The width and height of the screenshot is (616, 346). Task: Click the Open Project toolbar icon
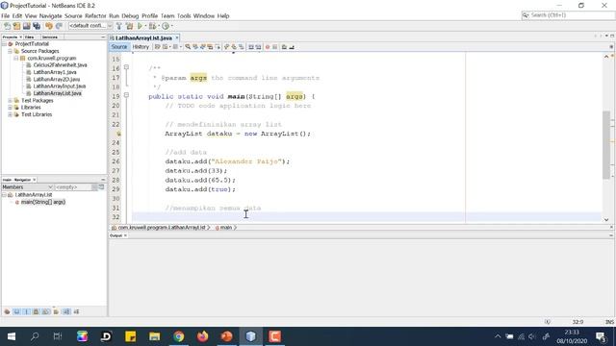pyautogui.click(x=26, y=26)
